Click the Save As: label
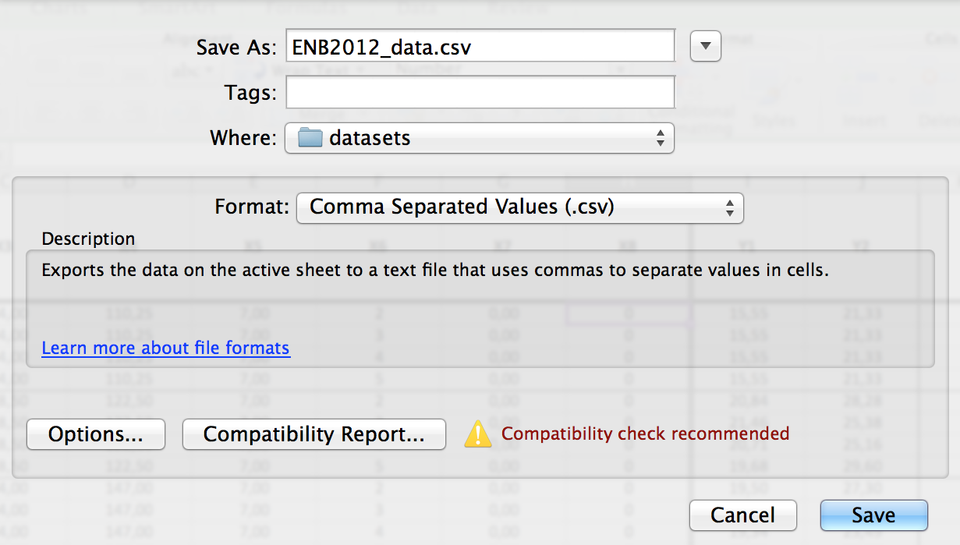Image resolution: width=960 pixels, height=545 pixels. click(x=236, y=48)
